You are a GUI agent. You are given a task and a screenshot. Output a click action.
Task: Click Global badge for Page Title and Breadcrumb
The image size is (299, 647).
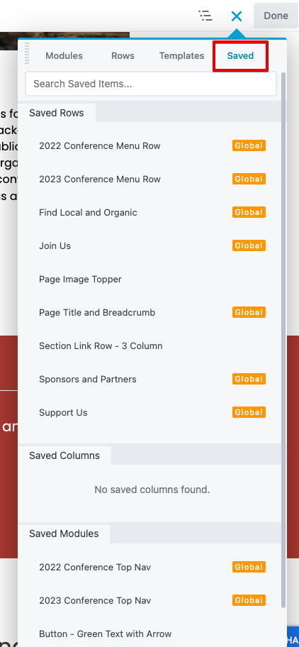coord(249,312)
